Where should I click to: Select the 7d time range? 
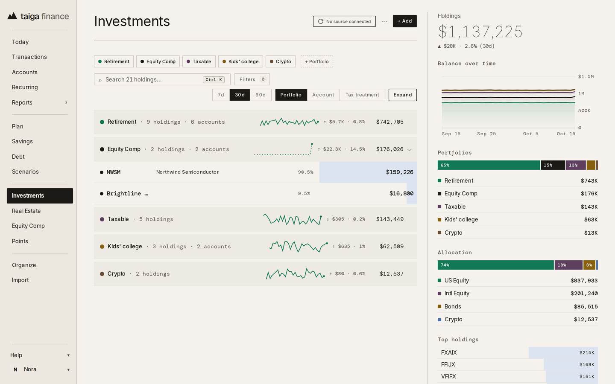[x=221, y=95]
